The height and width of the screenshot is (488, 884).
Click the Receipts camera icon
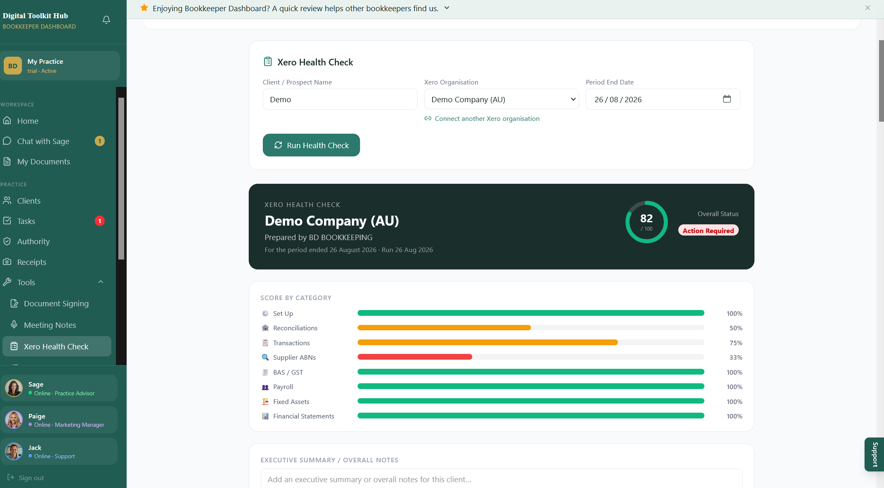point(7,262)
